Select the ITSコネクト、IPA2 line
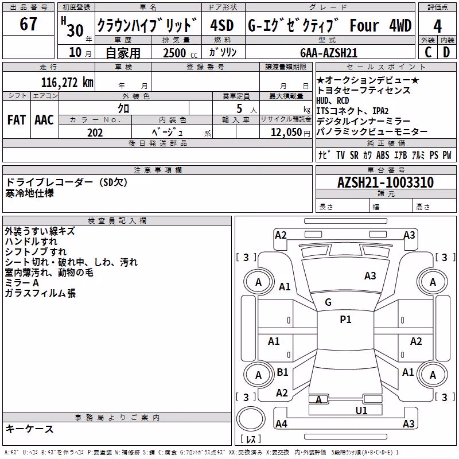The width and height of the screenshot is (459, 459). click(353, 111)
